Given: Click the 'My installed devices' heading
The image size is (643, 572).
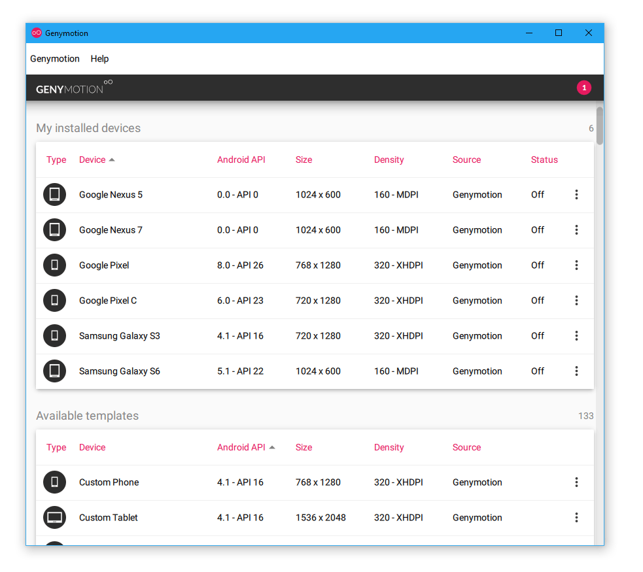Looking at the screenshot, I should pos(88,128).
